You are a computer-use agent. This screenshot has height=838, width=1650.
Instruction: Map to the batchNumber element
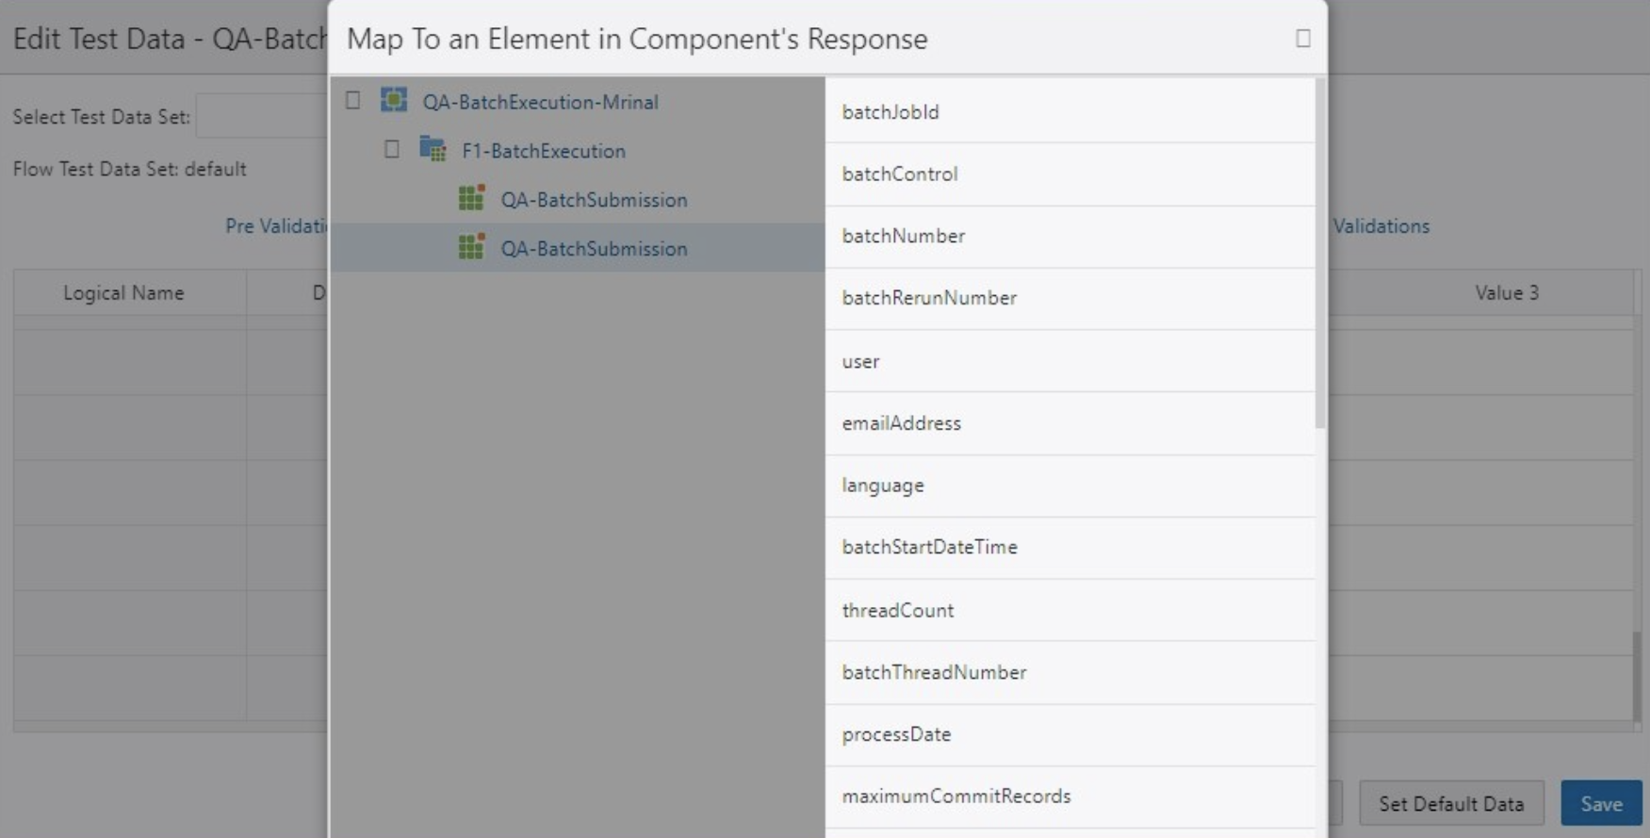[x=904, y=236]
